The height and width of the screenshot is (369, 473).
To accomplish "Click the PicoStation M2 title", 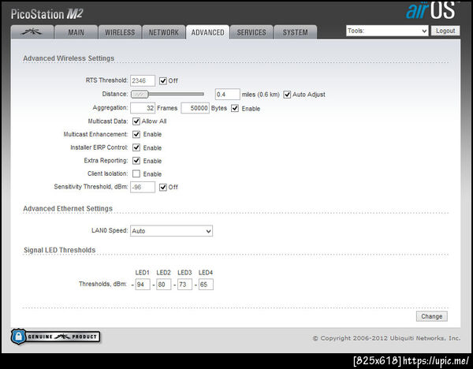I will pyautogui.click(x=47, y=14).
